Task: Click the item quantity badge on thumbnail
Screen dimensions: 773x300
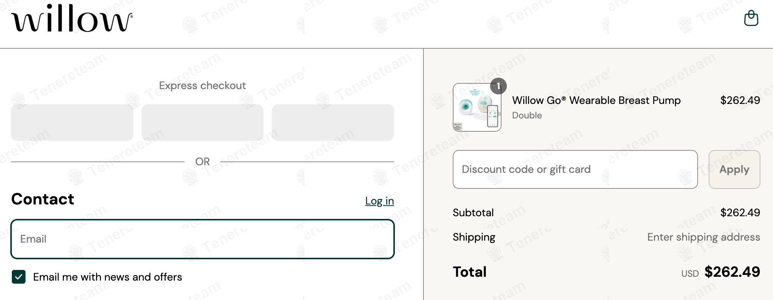Action: pyautogui.click(x=498, y=86)
